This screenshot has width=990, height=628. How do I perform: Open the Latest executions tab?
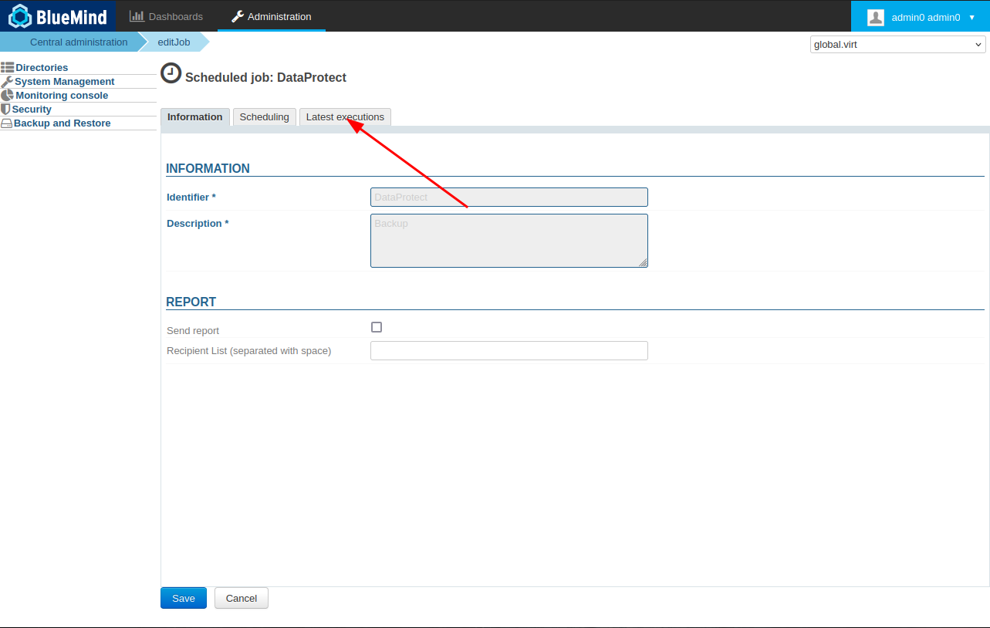(x=345, y=117)
